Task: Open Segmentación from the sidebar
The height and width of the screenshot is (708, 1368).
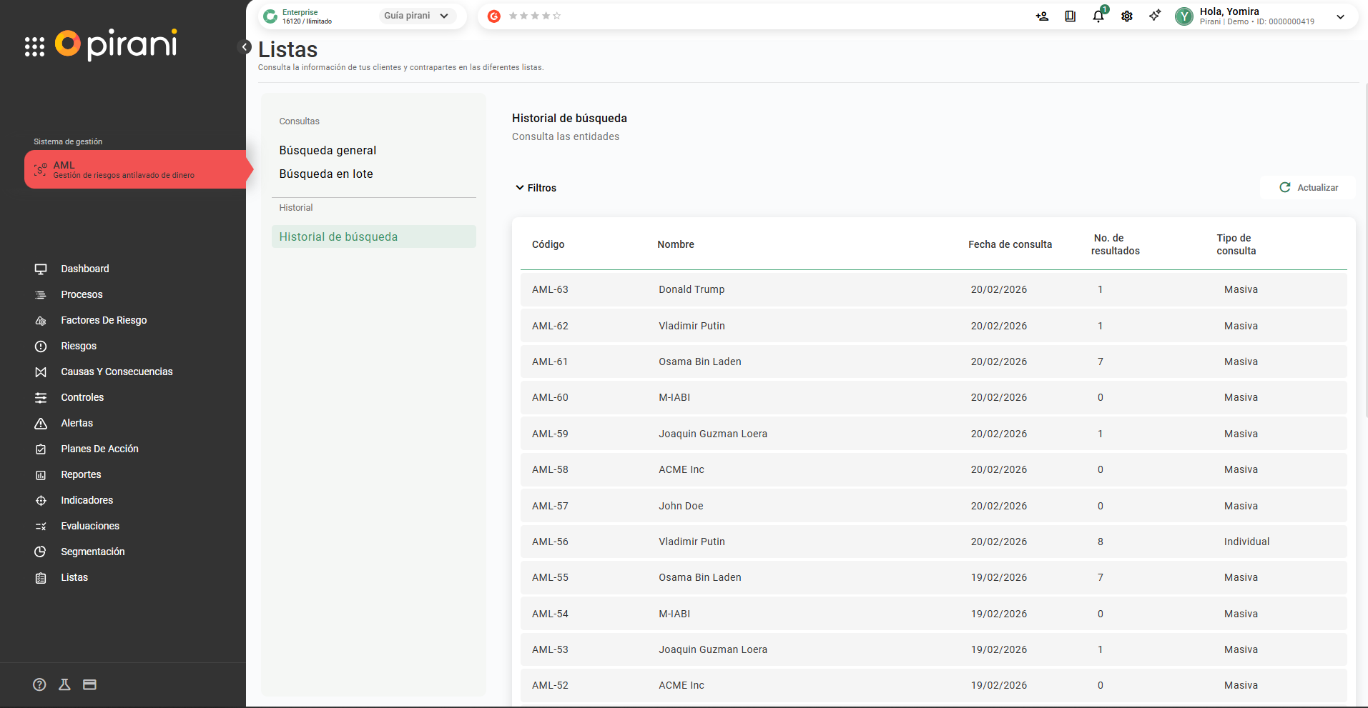Action: coord(92,552)
